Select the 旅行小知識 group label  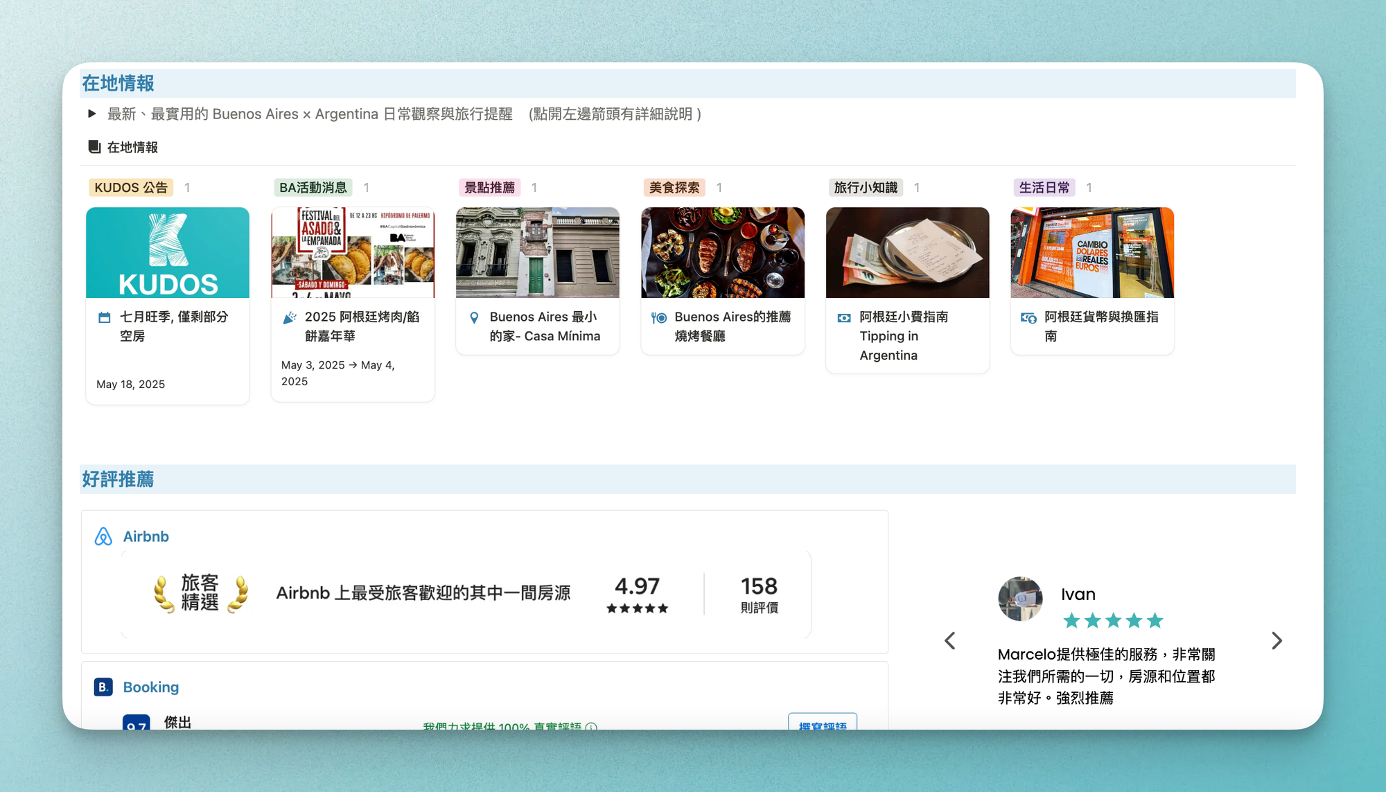(x=866, y=188)
